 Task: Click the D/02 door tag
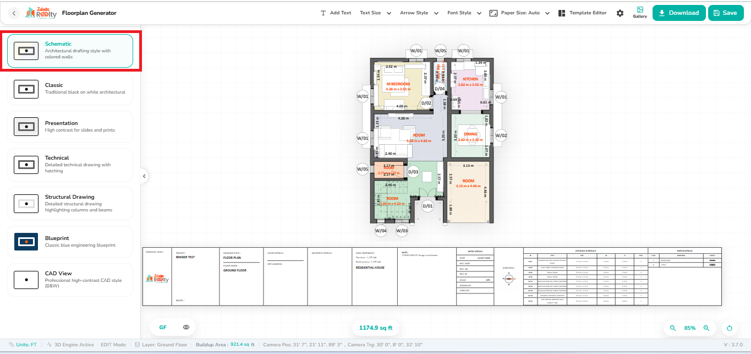pos(427,103)
